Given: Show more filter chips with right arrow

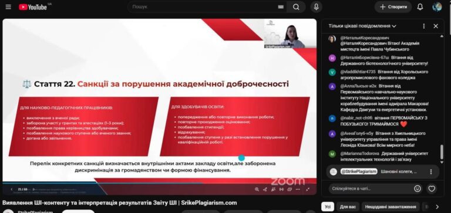Looking at the screenshot, I should [437, 207].
